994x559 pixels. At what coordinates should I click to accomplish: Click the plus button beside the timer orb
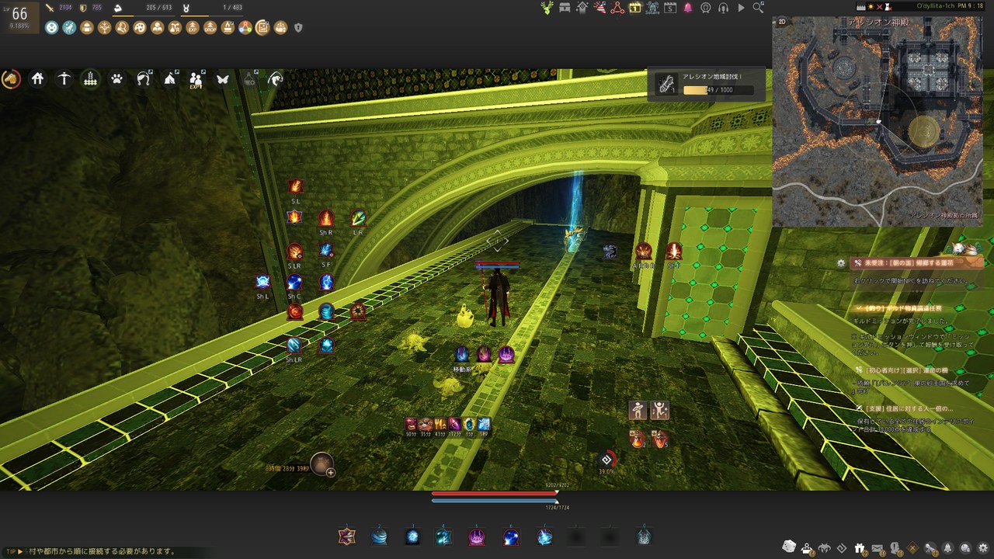[x=330, y=471]
